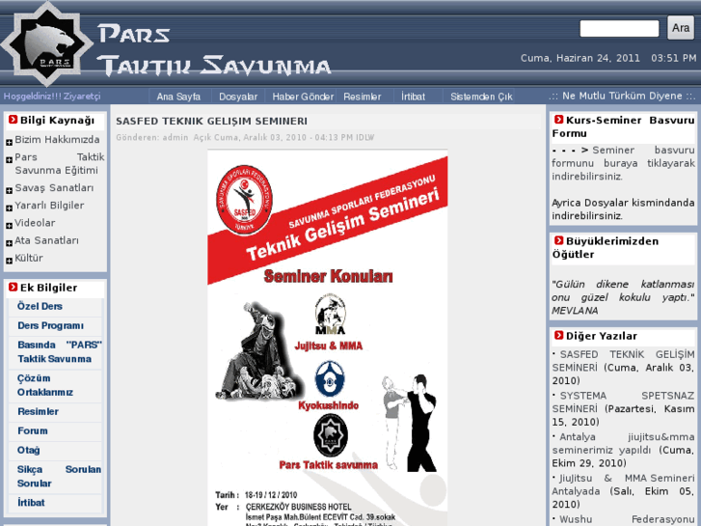Viewport: 701px width, 526px height.
Task: Click the SASFED round emblem in poster
Action: point(244,200)
